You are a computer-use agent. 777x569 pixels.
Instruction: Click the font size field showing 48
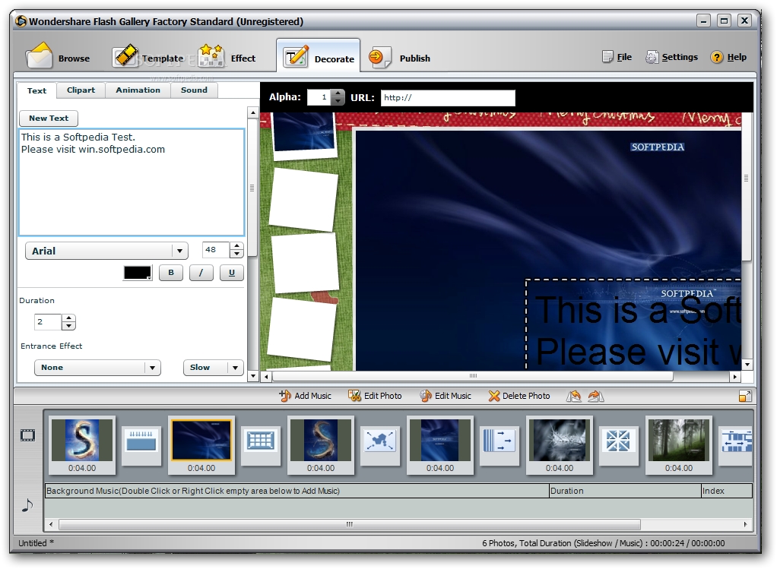point(216,250)
